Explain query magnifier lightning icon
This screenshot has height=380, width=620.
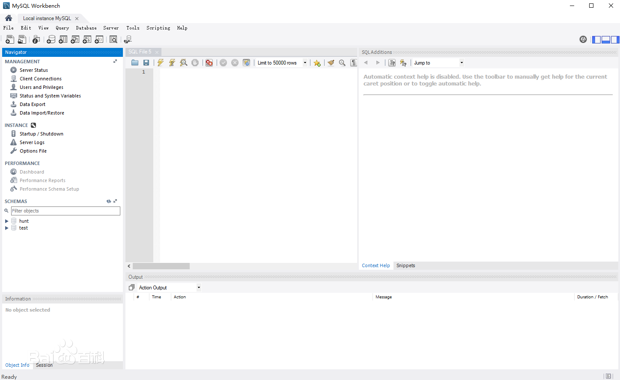tap(184, 63)
